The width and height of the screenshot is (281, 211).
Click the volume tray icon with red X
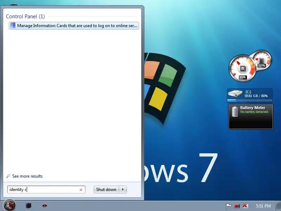click(x=245, y=206)
